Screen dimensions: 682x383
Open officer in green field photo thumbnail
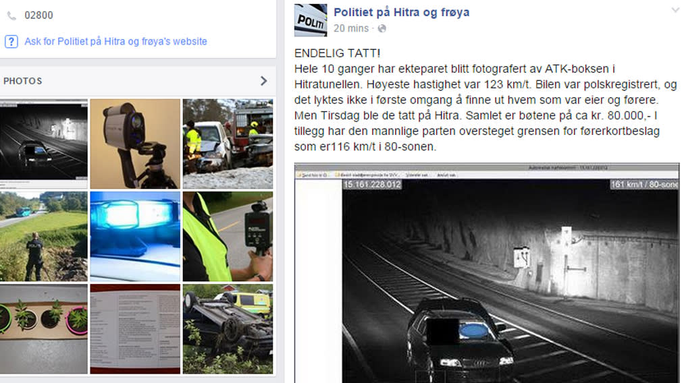43,237
